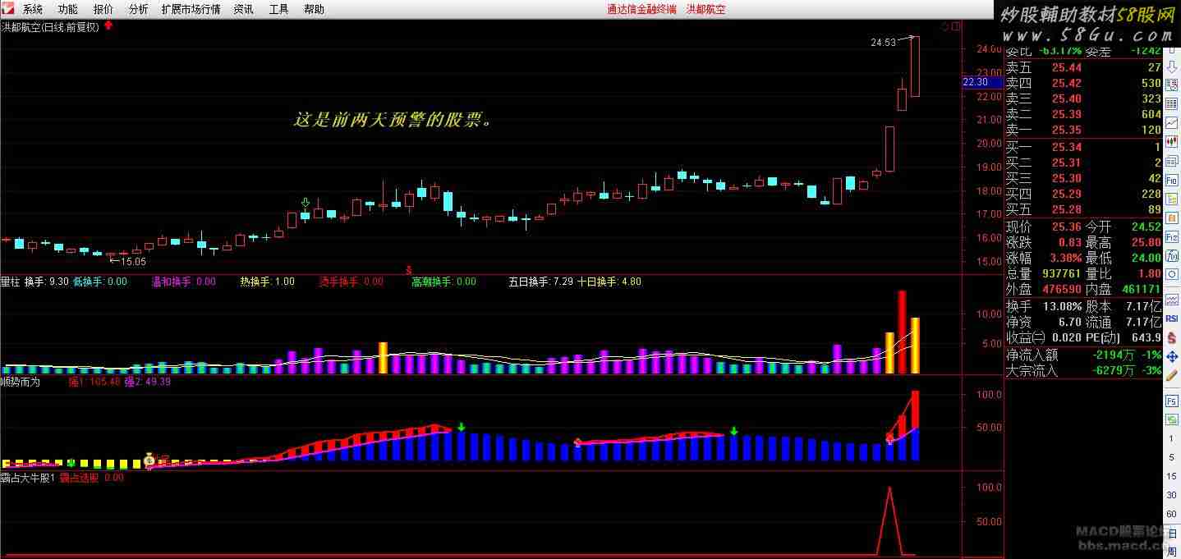Click red up arrow beside 洪都航空 title
The height and width of the screenshot is (559, 1181).
pos(108,26)
